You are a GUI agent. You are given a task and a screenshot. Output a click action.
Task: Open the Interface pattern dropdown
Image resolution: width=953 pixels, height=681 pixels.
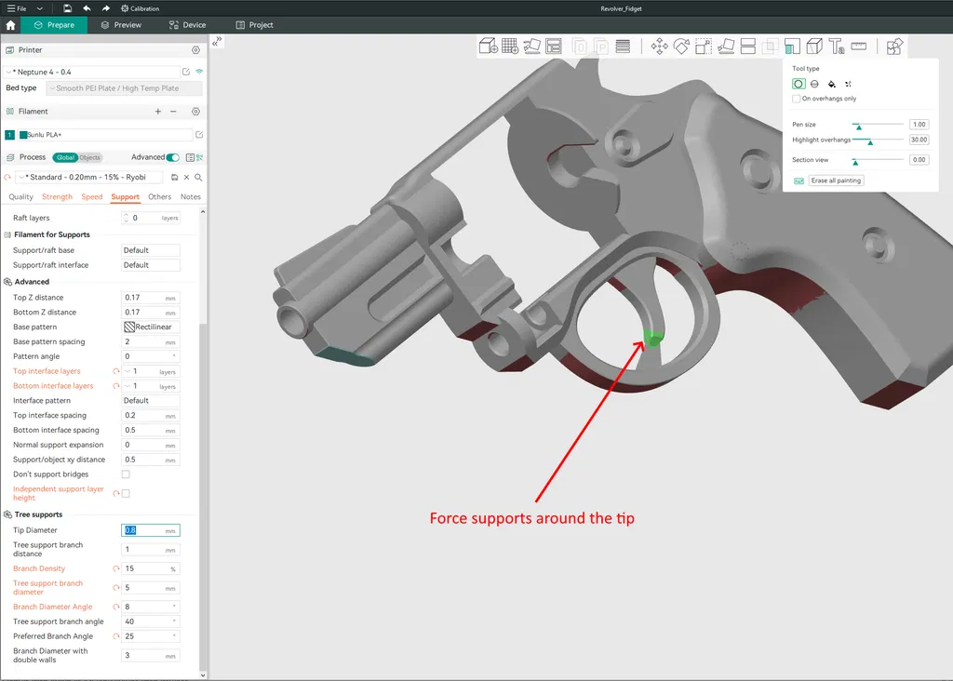click(x=151, y=401)
